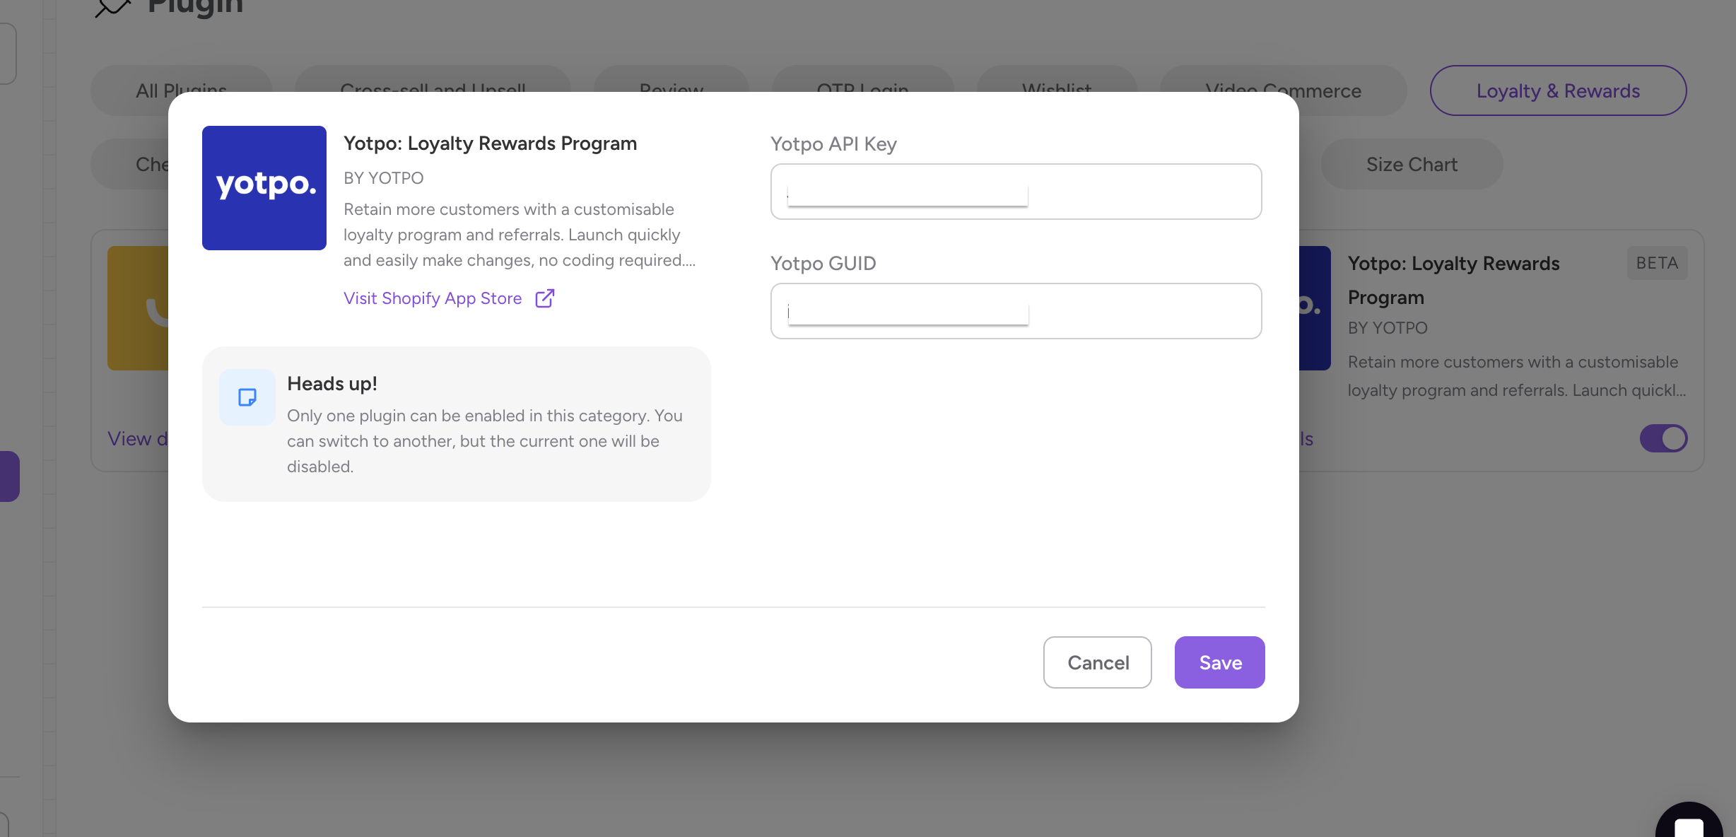Click the Yotpo logo in the dialog

(264, 188)
